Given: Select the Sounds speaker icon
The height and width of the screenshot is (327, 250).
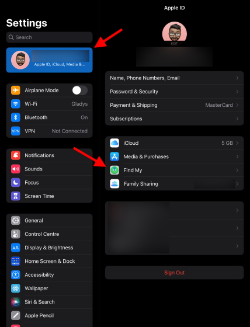Looking at the screenshot, I should [16, 169].
